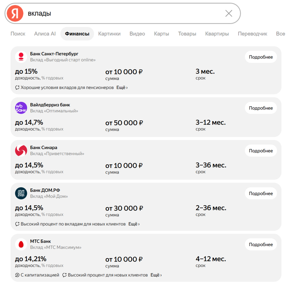Screen dimensions: 289x283
Task: Select the Финансы tab
Action: [77, 34]
